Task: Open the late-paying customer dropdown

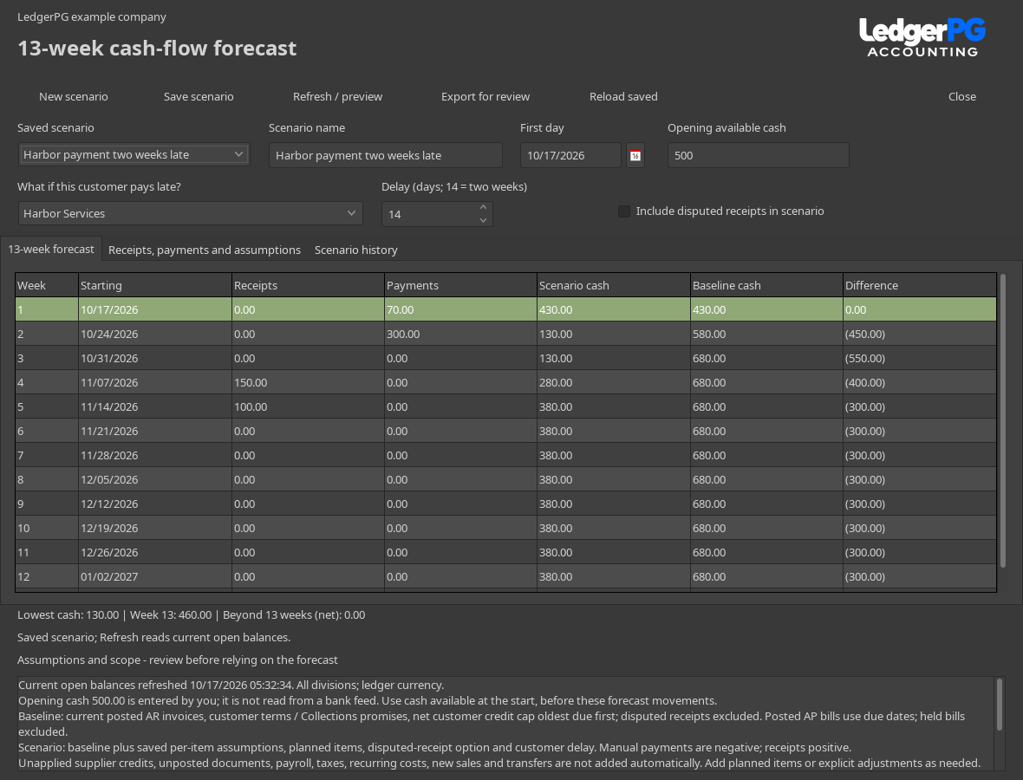Action: 190,213
